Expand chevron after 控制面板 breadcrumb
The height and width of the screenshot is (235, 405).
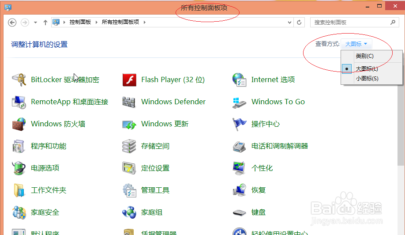pos(96,22)
